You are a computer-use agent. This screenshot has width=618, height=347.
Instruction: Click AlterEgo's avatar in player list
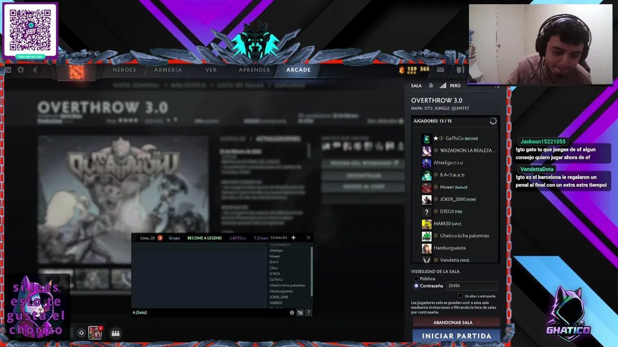coord(426,163)
